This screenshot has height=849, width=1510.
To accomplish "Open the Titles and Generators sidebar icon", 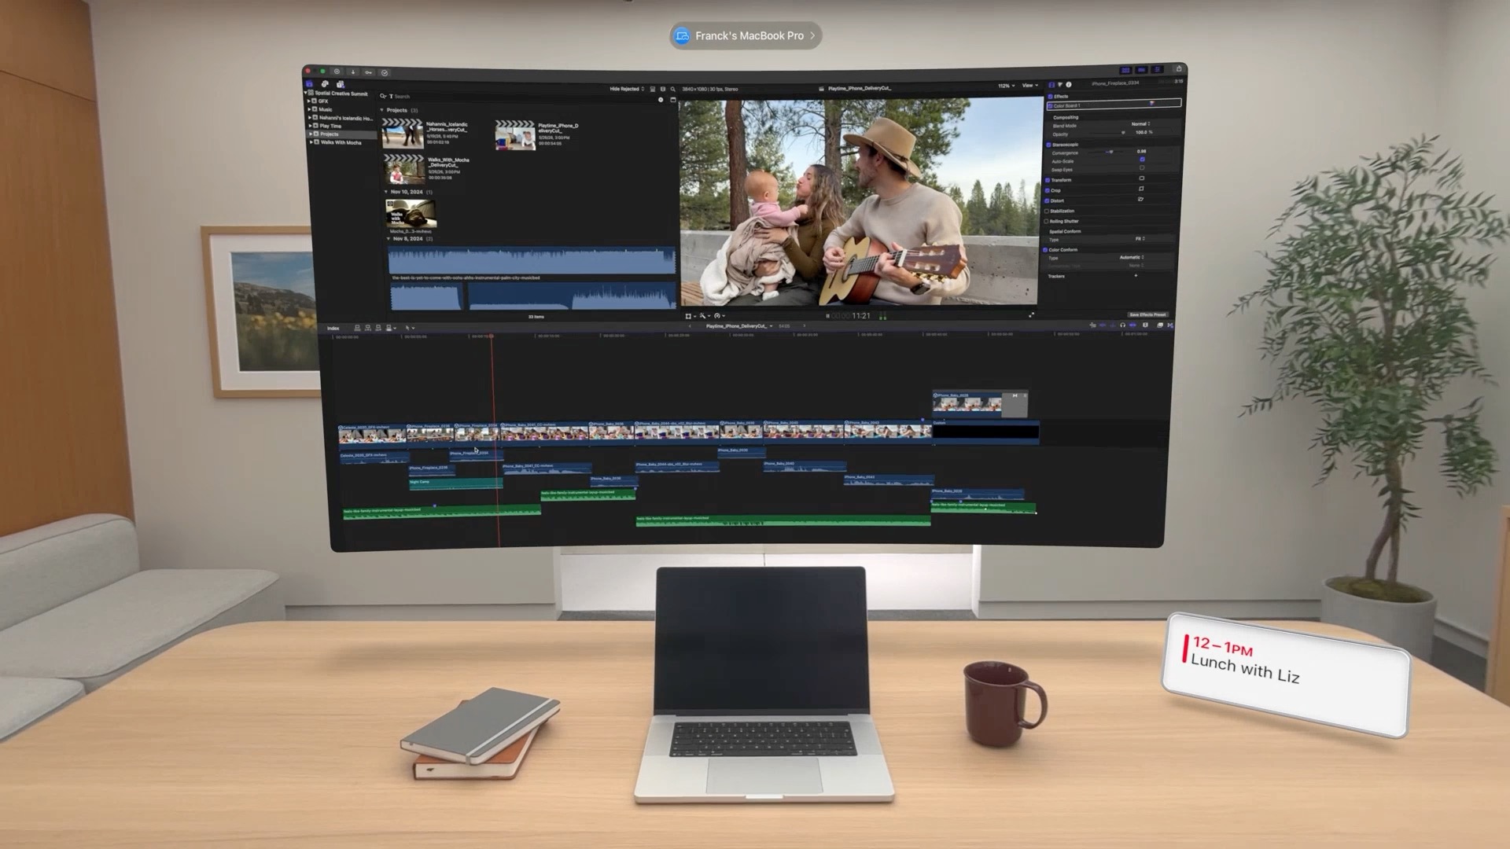I will tap(341, 84).
